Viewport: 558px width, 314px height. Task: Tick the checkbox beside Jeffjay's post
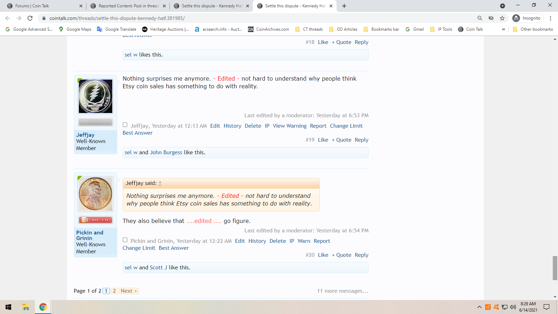(x=125, y=125)
